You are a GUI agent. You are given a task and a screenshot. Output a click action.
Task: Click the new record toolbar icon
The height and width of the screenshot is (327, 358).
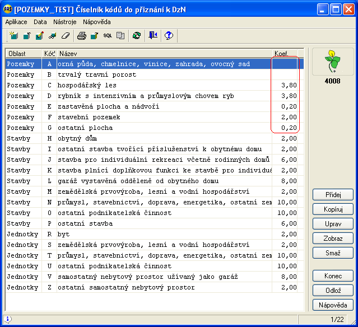(x=13, y=35)
